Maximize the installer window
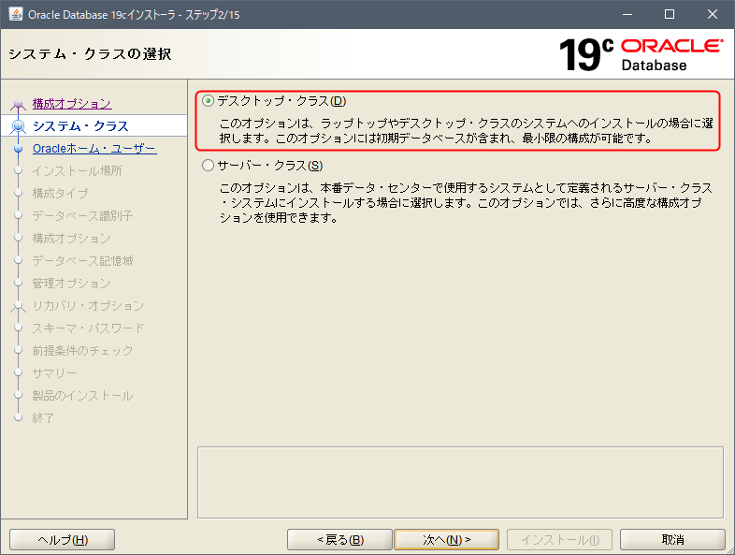This screenshot has width=735, height=555. (x=670, y=14)
